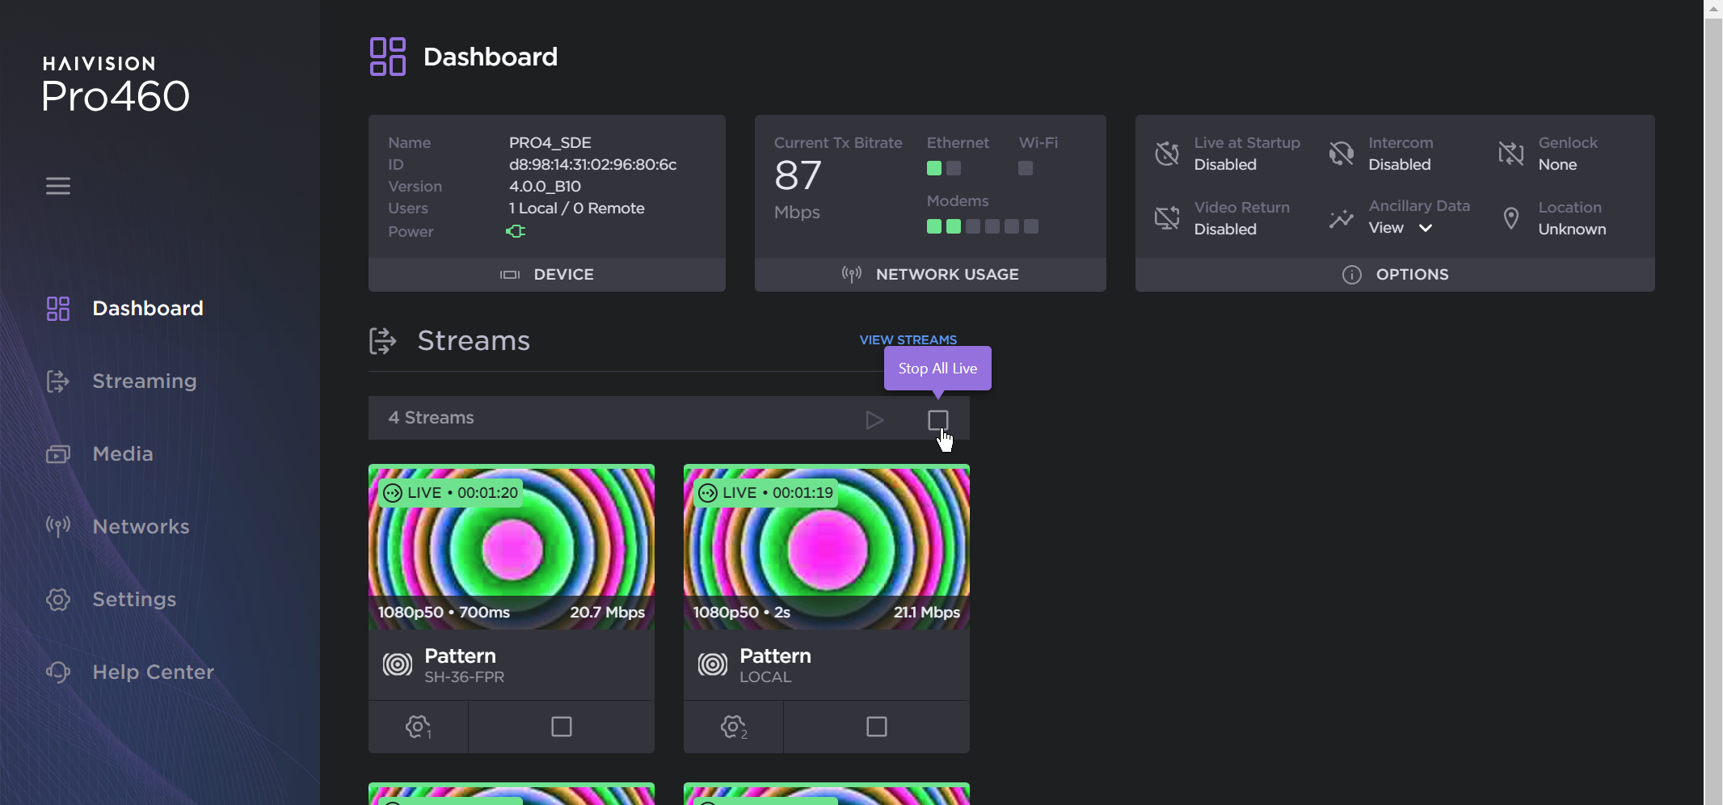Stop all live streams square icon
Image resolution: width=1723 pixels, height=805 pixels.
tap(937, 419)
